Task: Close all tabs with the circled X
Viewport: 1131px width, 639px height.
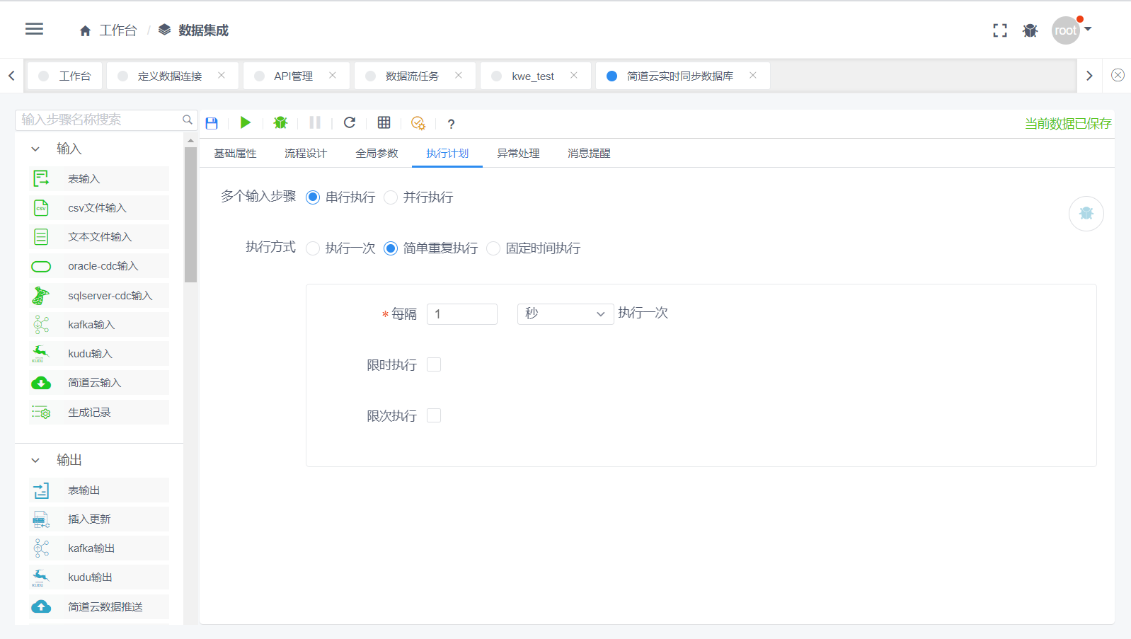Action: pos(1118,75)
